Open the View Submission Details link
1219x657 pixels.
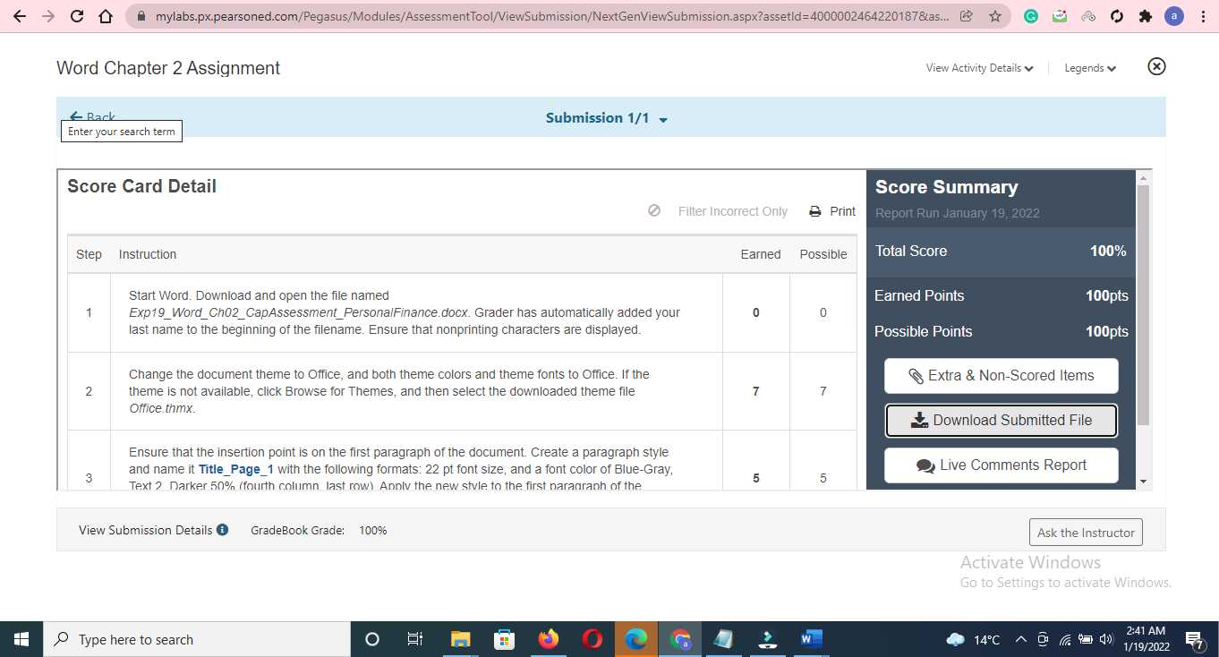tap(146, 530)
